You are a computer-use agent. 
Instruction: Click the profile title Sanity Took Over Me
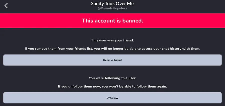point(112,3)
